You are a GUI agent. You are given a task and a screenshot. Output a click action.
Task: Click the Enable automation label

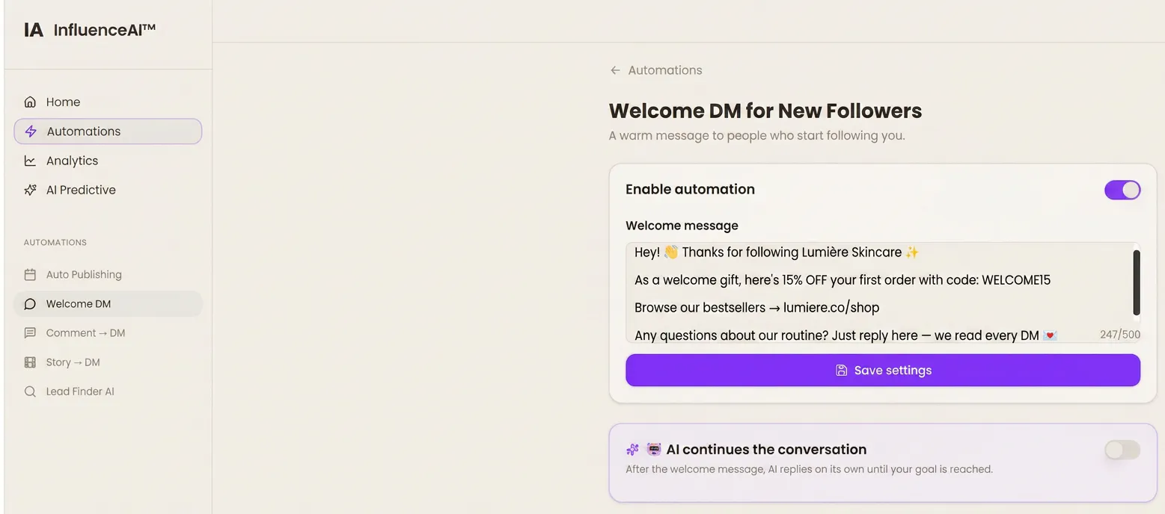pyautogui.click(x=690, y=190)
